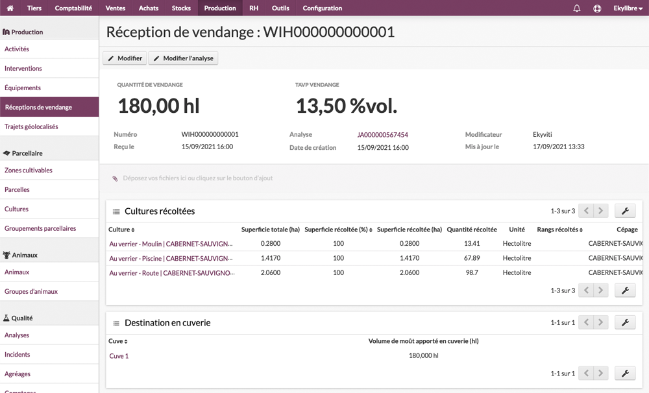649x393 pixels.
Task: Open Analyses in sidebar
Action: 49,335
